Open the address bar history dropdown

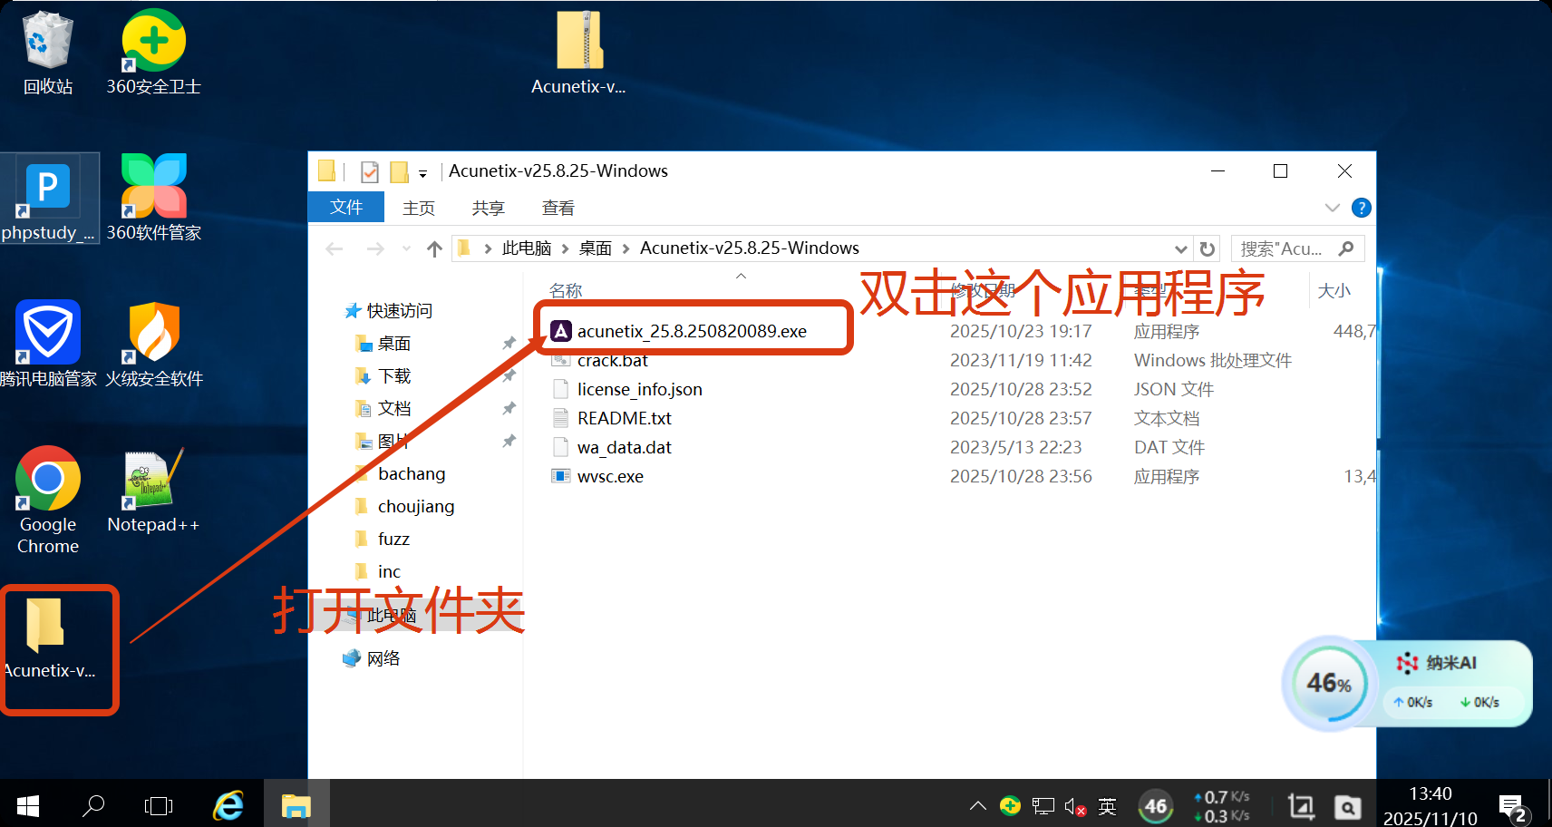pyautogui.click(x=1180, y=248)
